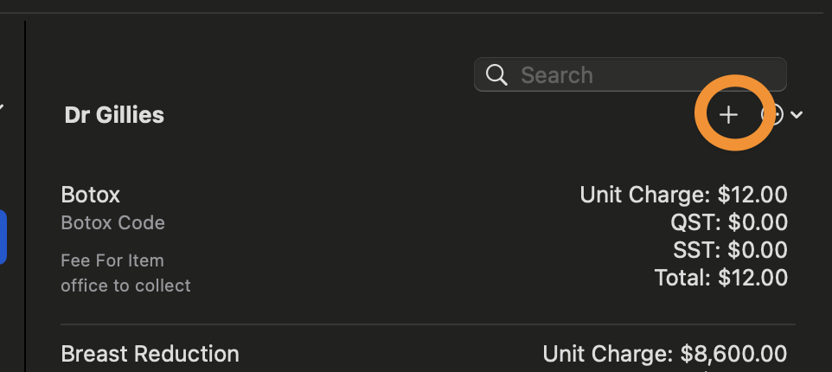
Task: Select the Breast Reduction item
Action: [150, 354]
